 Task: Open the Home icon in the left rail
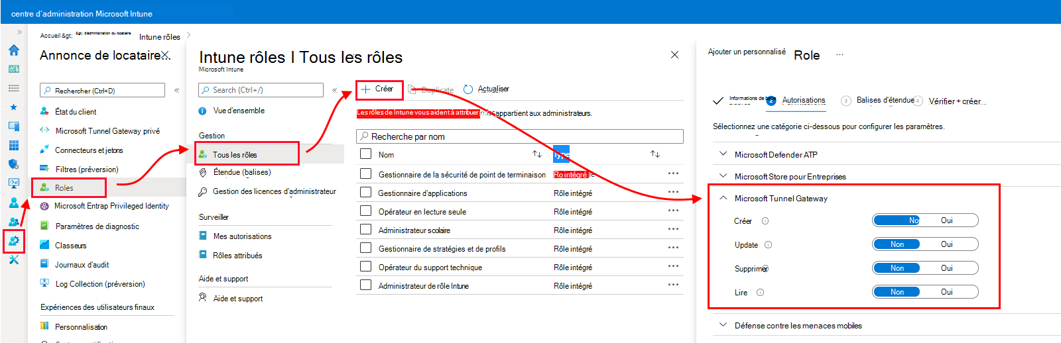coord(13,50)
